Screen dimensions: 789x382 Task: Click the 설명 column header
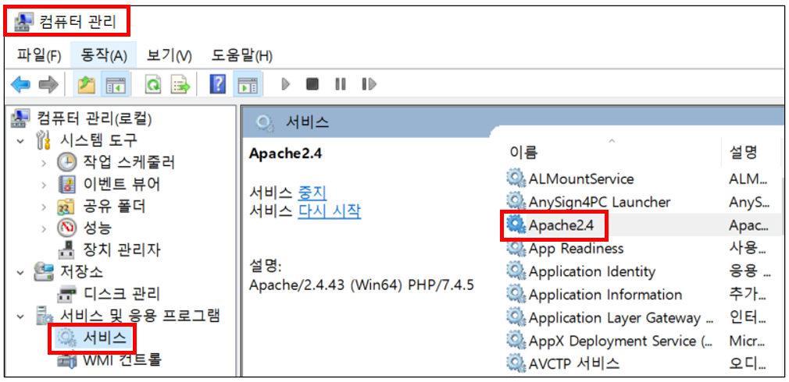click(743, 151)
